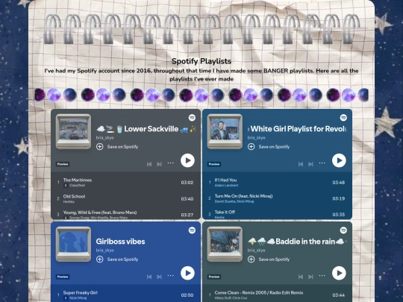Click the Spotify logo on Lower Sackville card
The height and width of the screenshot is (302, 403).
pos(192,118)
